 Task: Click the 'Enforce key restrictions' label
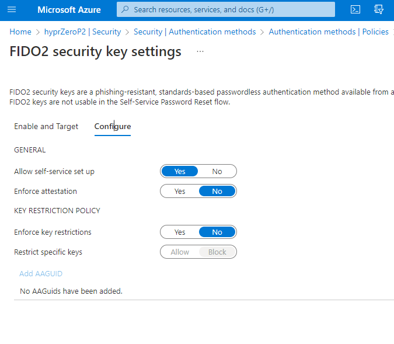[x=53, y=232]
